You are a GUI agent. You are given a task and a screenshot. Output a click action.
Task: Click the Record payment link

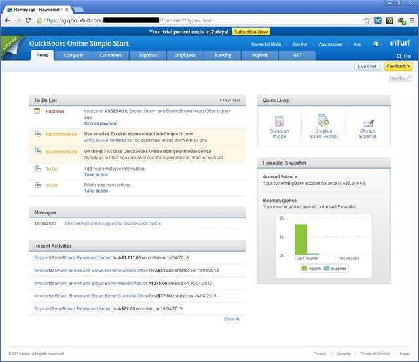coord(101,123)
